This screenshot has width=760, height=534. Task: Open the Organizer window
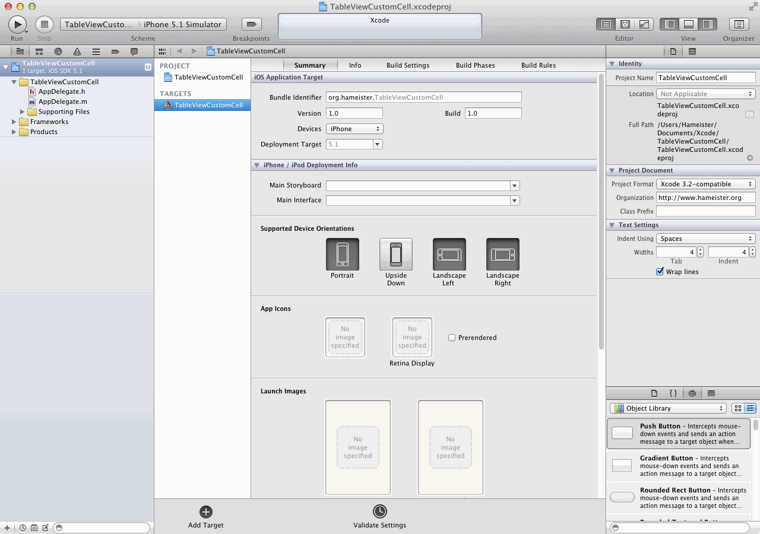(739, 24)
